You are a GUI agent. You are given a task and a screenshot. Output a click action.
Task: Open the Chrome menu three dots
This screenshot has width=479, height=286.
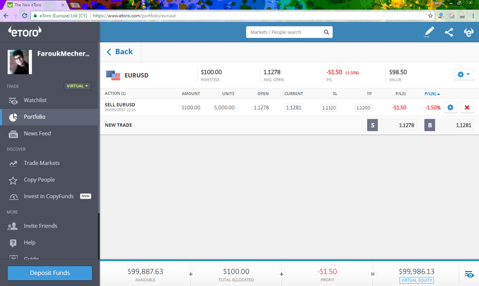(x=473, y=15)
